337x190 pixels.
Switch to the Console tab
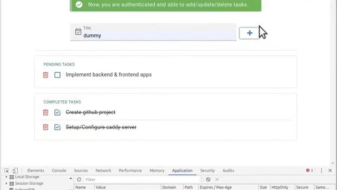pos(59,170)
